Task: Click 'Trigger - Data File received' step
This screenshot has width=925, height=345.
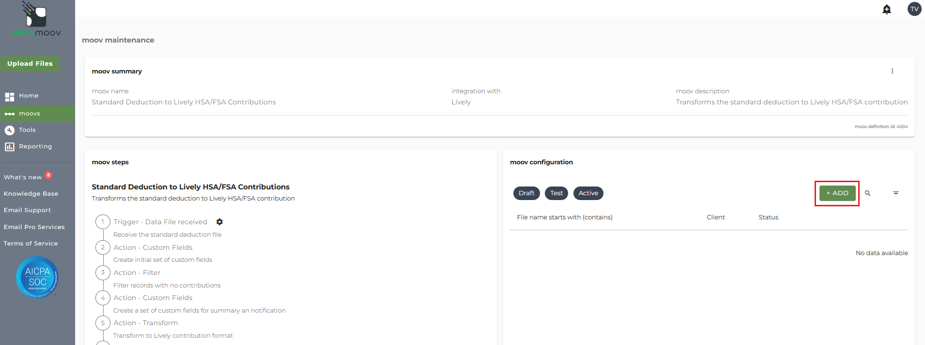Action: pyautogui.click(x=160, y=222)
